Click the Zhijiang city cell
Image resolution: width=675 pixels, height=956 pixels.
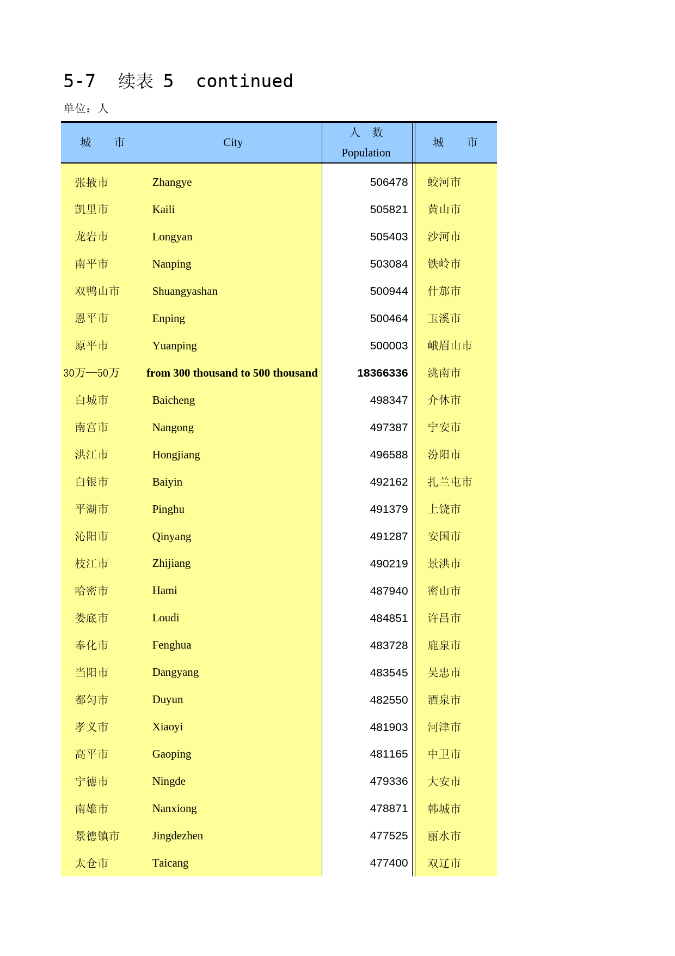pos(171,563)
